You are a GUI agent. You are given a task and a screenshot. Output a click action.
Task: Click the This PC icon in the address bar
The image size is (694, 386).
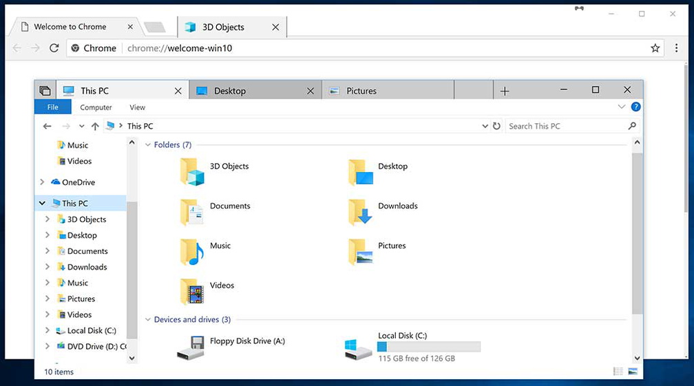click(x=111, y=126)
